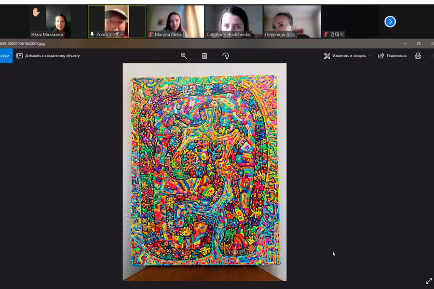Delete the image with the trash icon

(204, 56)
